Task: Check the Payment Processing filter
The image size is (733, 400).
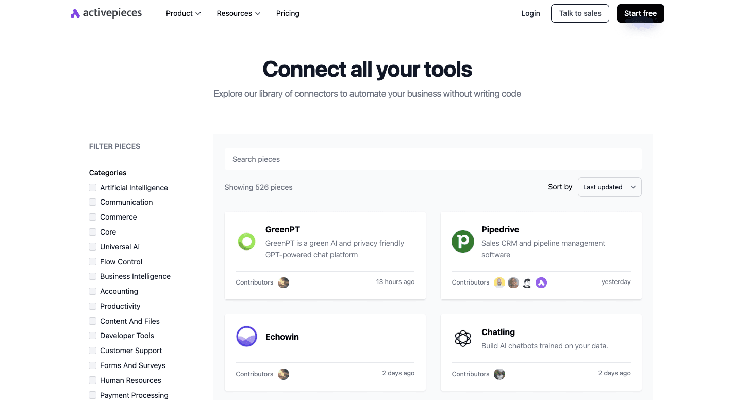Action: point(92,395)
